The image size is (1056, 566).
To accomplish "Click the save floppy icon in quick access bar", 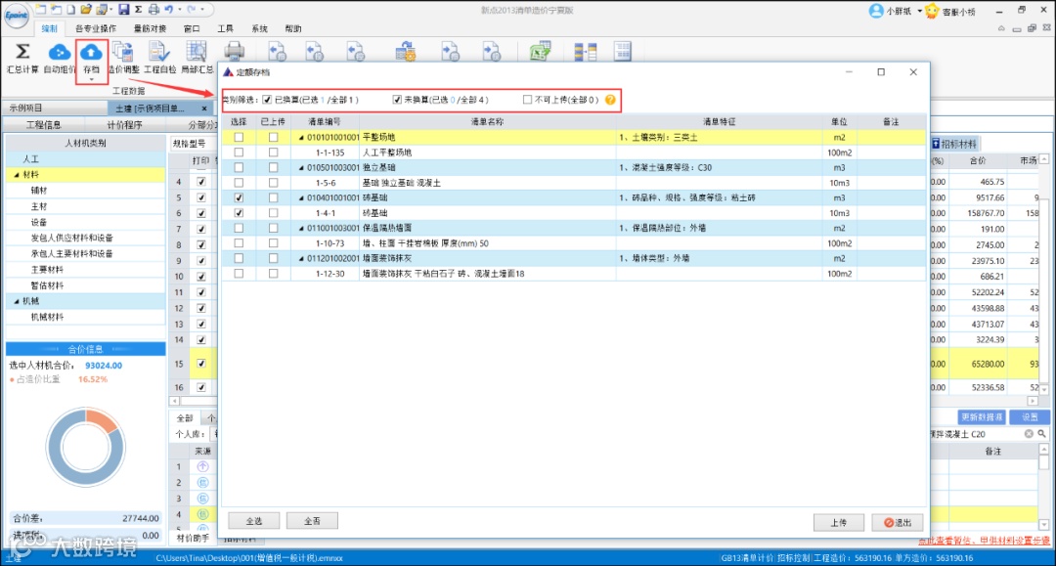I will (x=123, y=10).
